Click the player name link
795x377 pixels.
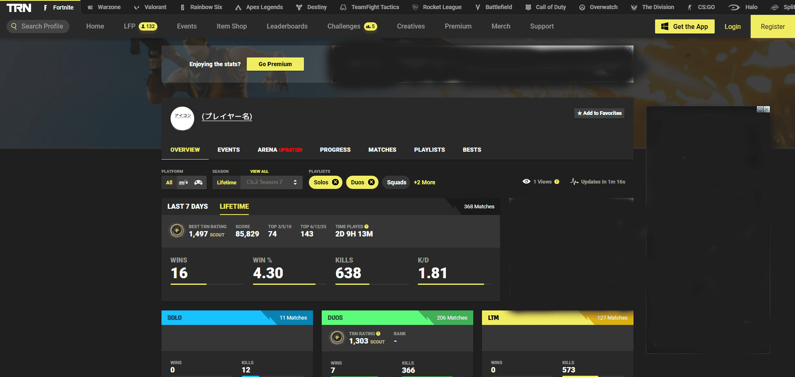click(227, 117)
